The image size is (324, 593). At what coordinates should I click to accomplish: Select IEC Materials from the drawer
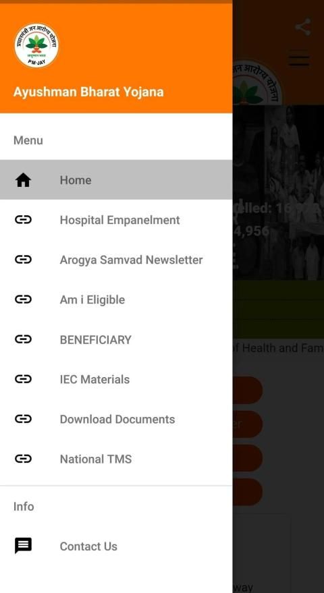[x=116, y=379]
